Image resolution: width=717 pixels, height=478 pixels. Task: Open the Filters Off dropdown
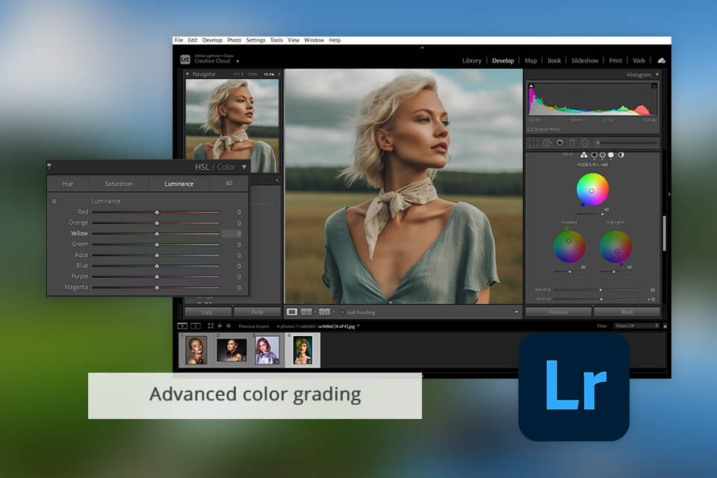tap(636, 326)
